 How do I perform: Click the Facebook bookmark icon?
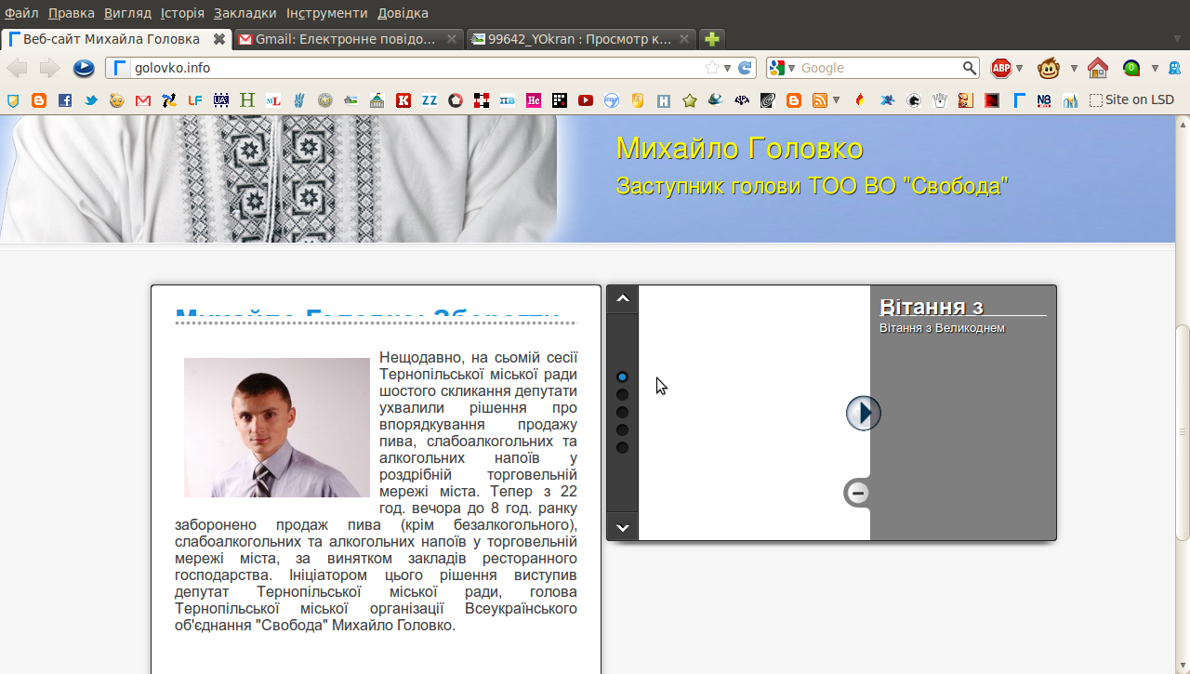(x=65, y=100)
